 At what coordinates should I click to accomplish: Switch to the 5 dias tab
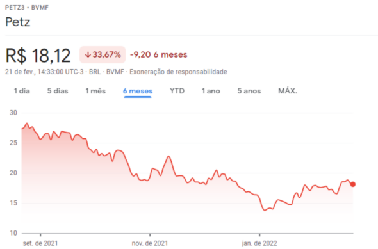coord(58,91)
